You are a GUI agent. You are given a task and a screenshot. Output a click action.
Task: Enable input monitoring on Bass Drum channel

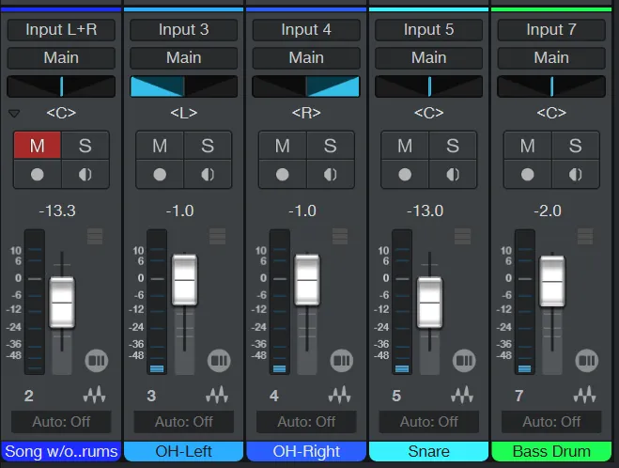coord(576,175)
